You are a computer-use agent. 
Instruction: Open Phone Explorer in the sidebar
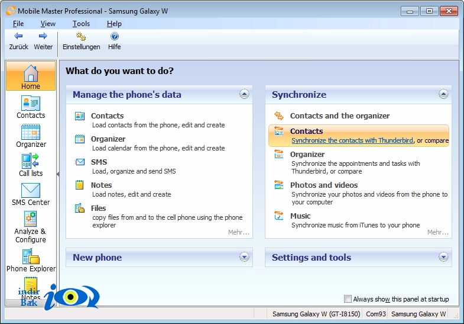[31, 260]
